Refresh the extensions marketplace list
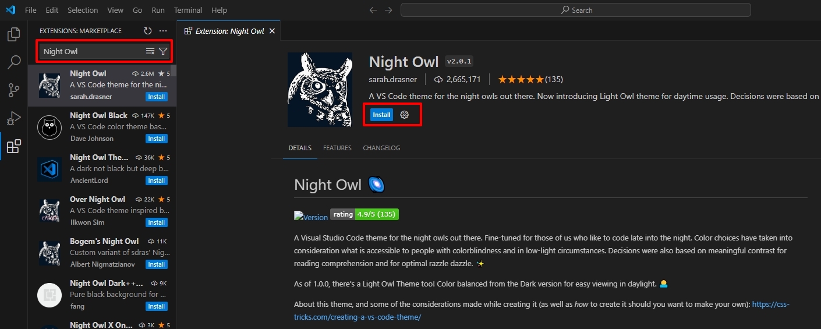821x329 pixels. click(148, 31)
